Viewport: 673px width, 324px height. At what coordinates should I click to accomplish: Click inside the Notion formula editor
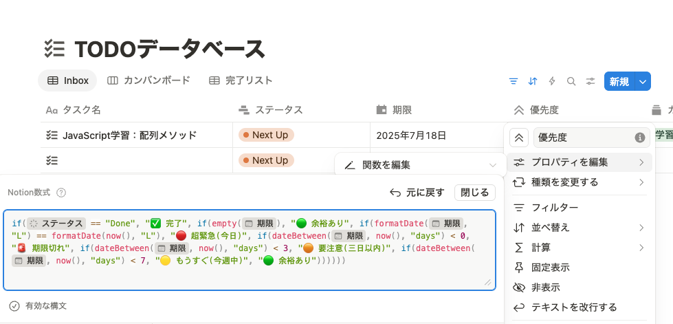[x=250, y=250]
